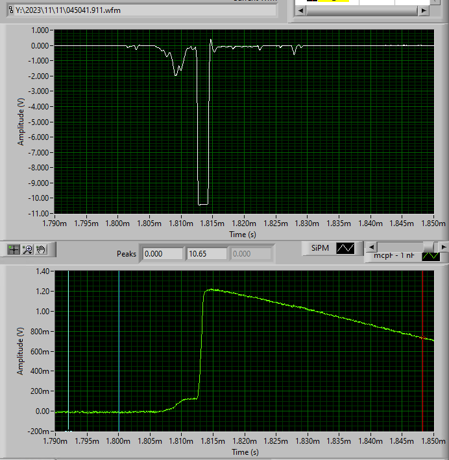Click the Peaks label
Image resolution: width=449 pixels, height=460 pixels.
coord(127,254)
